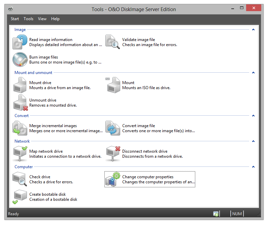Click the Mount and unmount section heading
Image resolution: width=268 pixels, height=225 pixels.
(x=33, y=73)
